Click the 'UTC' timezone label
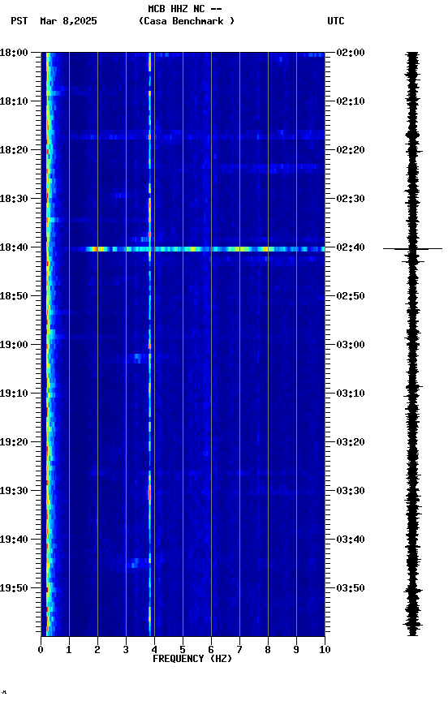448x701 pixels. (336, 21)
